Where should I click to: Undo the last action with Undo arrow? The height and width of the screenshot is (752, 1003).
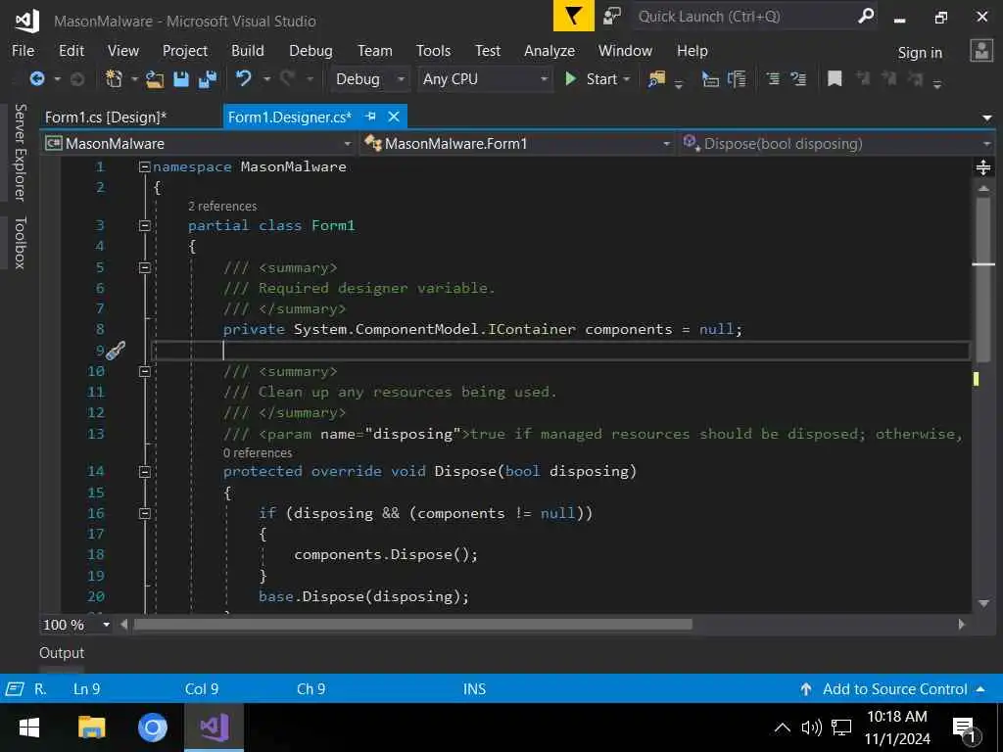(x=243, y=78)
